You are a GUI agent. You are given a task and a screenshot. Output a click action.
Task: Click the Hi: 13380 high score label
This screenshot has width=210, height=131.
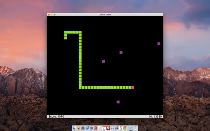click(x=155, y=116)
